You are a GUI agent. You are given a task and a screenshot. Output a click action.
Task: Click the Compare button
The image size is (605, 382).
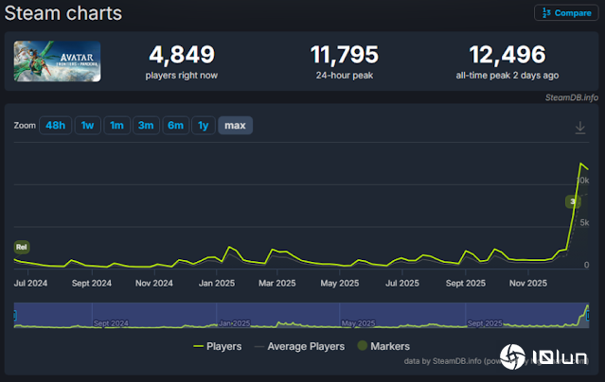562,13
